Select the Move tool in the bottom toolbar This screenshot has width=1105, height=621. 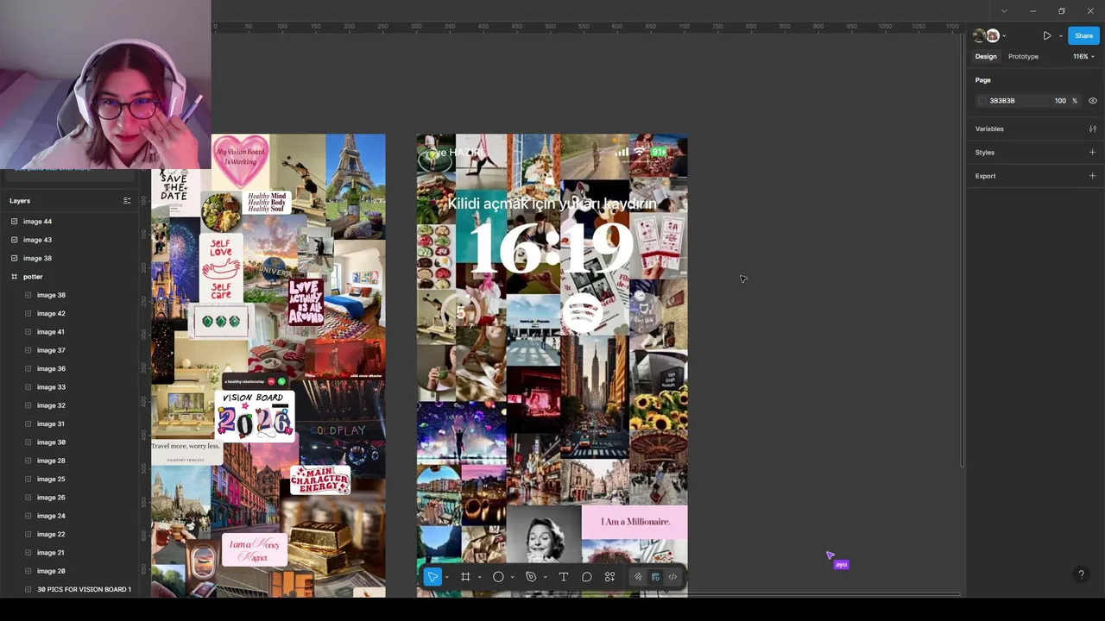click(433, 577)
